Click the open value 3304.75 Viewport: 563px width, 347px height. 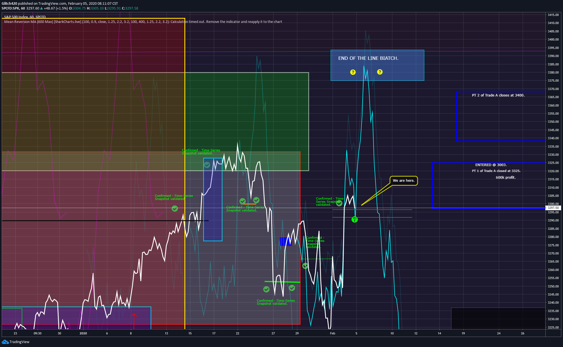(x=79, y=8)
